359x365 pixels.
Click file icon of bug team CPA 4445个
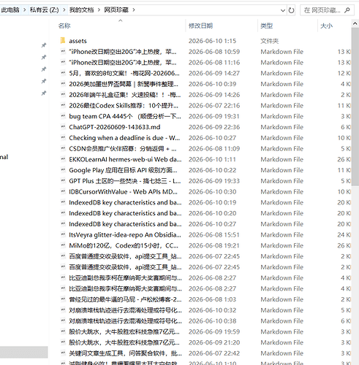63,116
